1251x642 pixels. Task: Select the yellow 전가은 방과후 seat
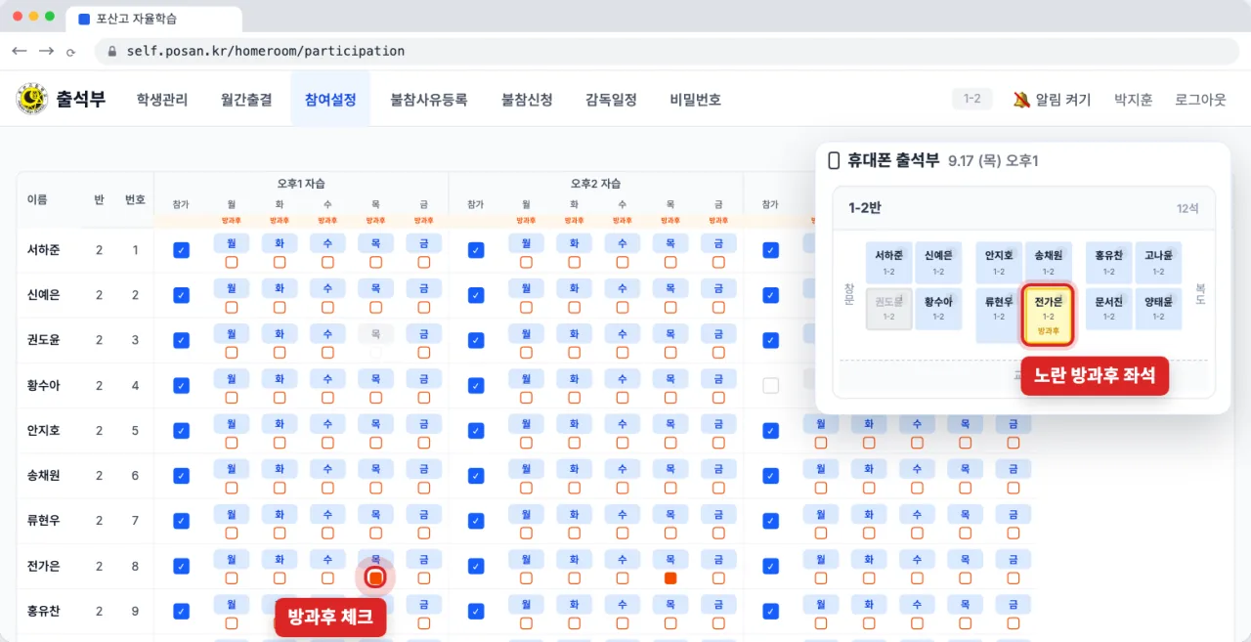(x=1048, y=316)
